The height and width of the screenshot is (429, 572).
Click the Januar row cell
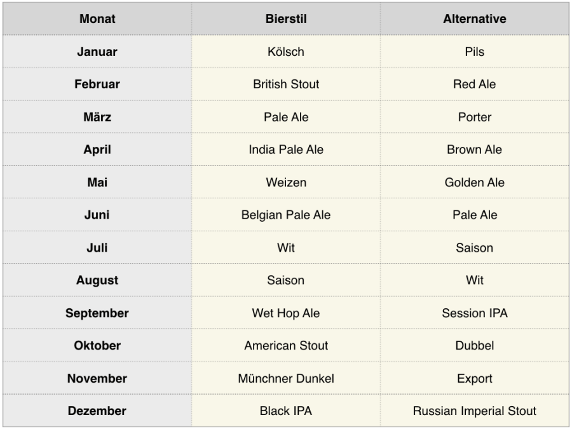pyautogui.click(x=97, y=51)
